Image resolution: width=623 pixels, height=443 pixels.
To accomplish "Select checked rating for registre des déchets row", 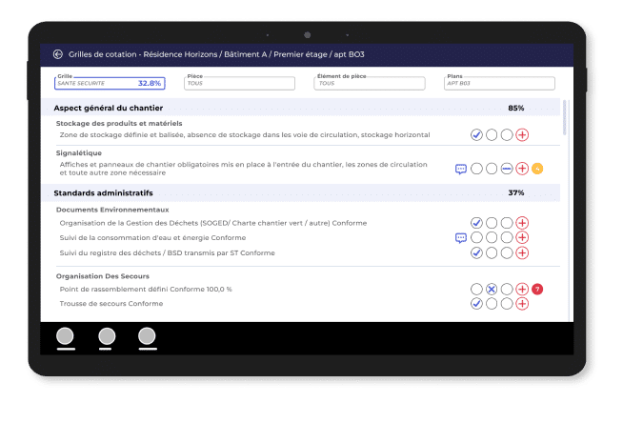I will [x=476, y=253].
